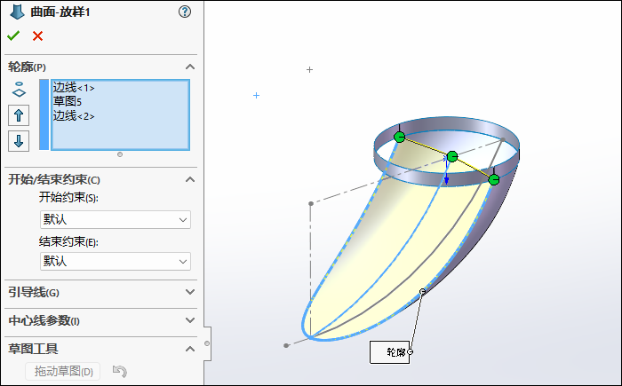Collapse the 开始/结束约束(C) section
Image resolution: width=622 pixels, height=386 pixels.
190,179
